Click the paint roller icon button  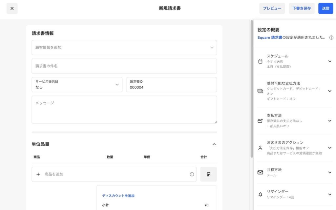click(208, 174)
